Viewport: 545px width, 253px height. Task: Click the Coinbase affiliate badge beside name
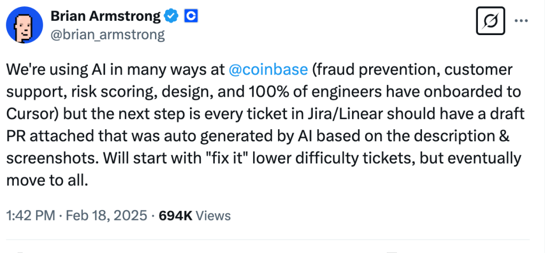click(x=191, y=17)
